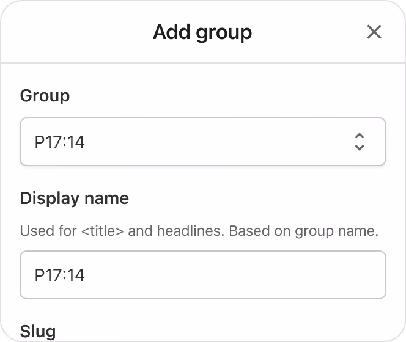The width and height of the screenshot is (406, 342).
Task: Click the Group field label
Action: pyautogui.click(x=45, y=96)
